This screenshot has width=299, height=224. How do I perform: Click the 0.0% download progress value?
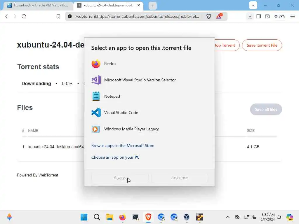[x=67, y=84]
